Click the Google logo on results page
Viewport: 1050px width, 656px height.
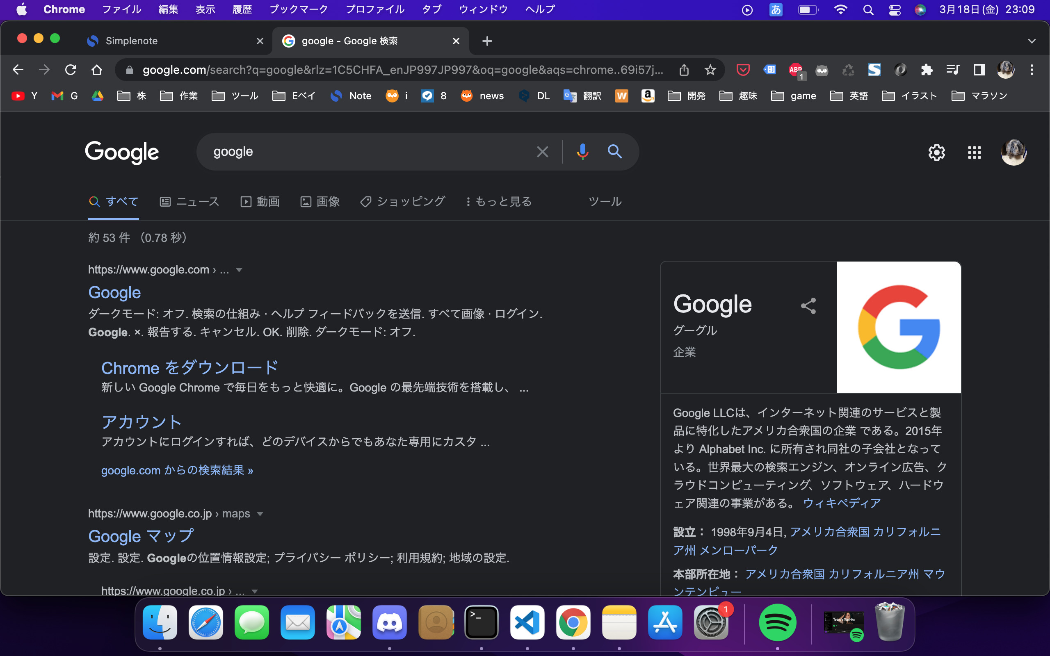pos(122,152)
